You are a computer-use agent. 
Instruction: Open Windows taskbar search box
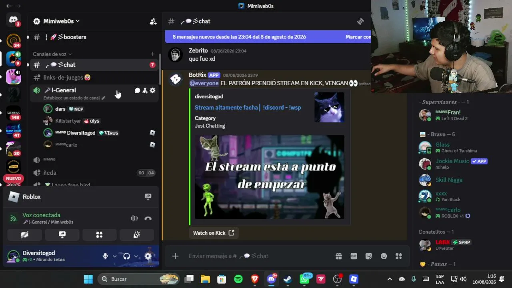[138, 279]
